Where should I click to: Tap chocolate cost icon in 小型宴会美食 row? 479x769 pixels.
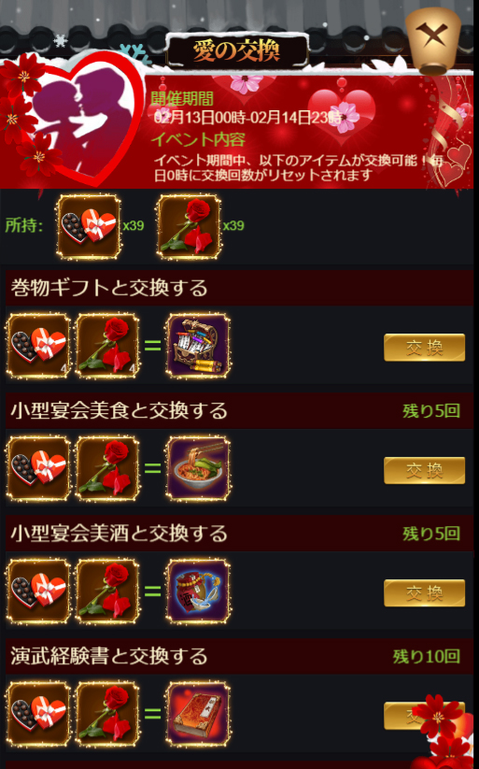pyautogui.click(x=38, y=469)
